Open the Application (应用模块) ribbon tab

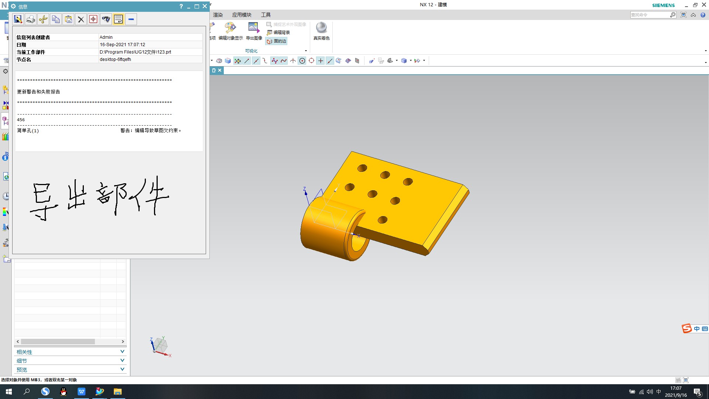tap(242, 15)
